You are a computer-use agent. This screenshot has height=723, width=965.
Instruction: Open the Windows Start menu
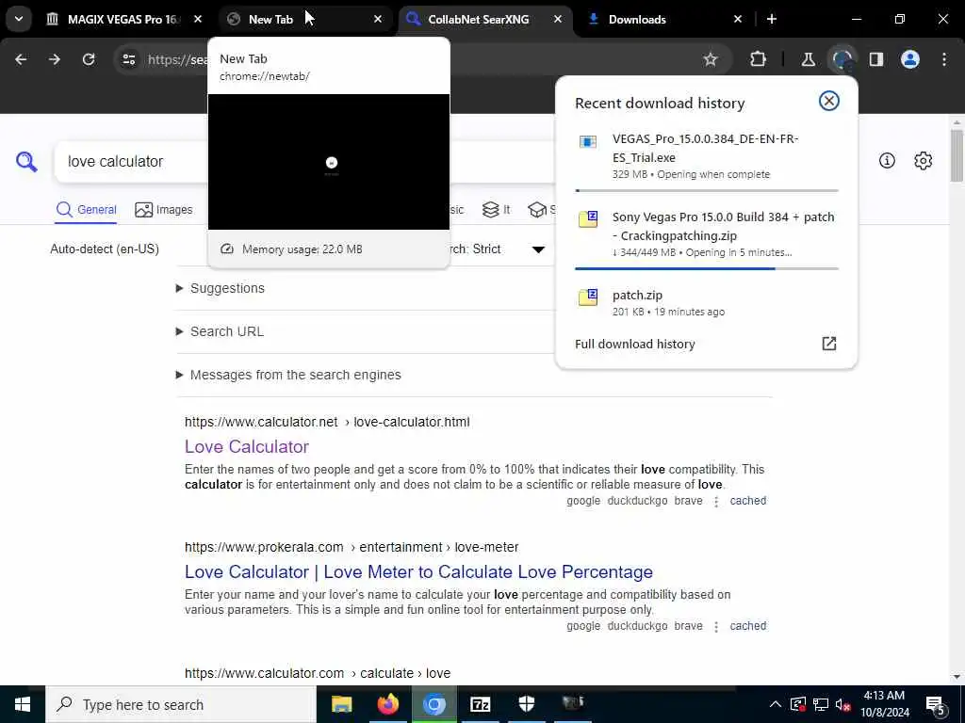[23, 704]
